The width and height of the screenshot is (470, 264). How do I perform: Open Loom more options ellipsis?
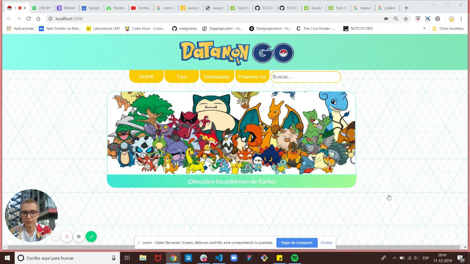point(56,237)
